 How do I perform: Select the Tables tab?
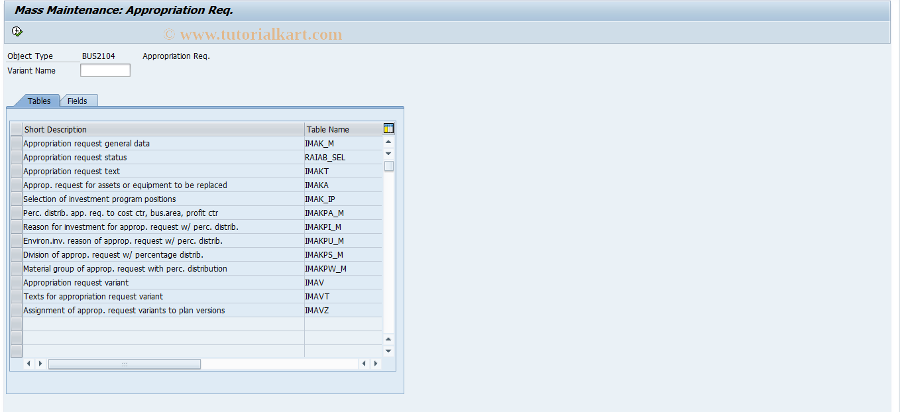[39, 101]
